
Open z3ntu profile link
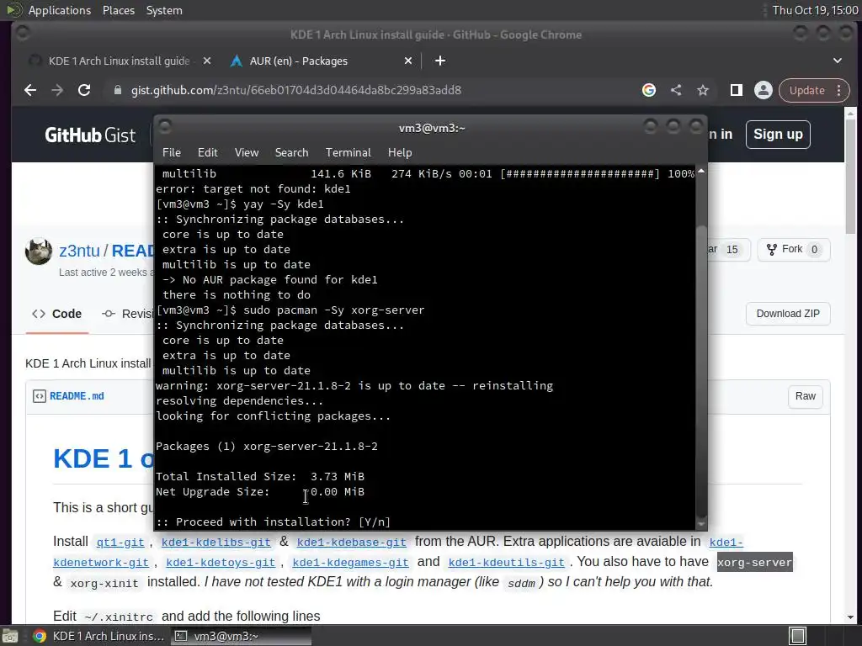coord(79,251)
